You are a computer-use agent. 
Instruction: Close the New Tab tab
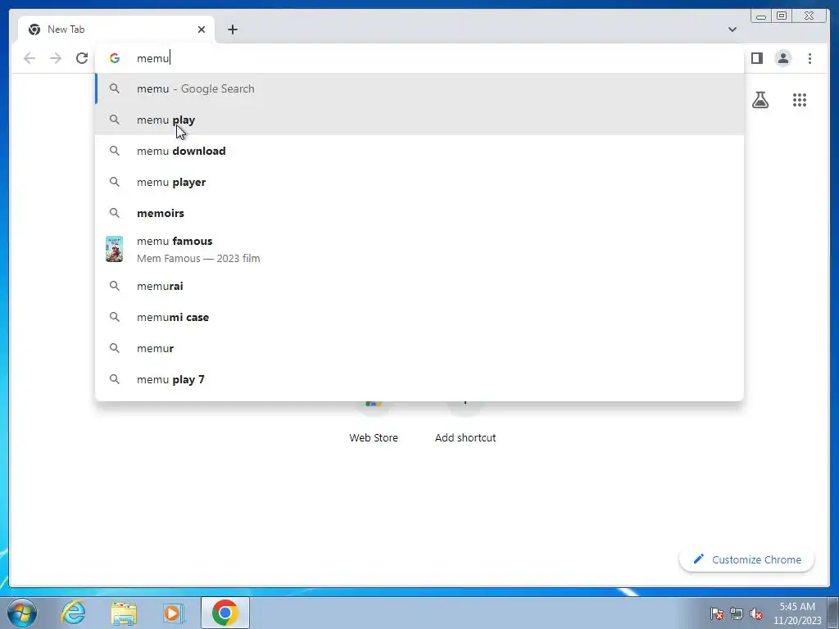pos(202,29)
